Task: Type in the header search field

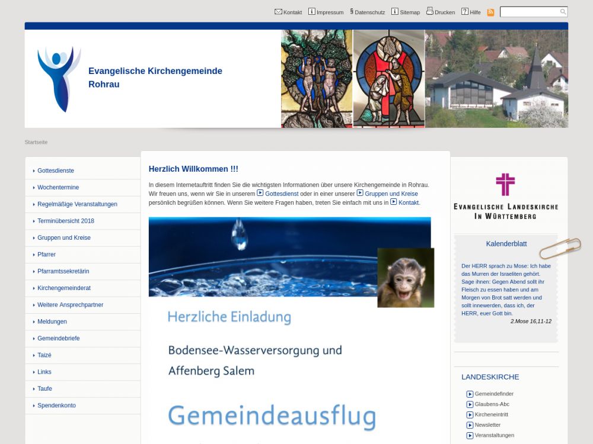Action: pos(530,12)
